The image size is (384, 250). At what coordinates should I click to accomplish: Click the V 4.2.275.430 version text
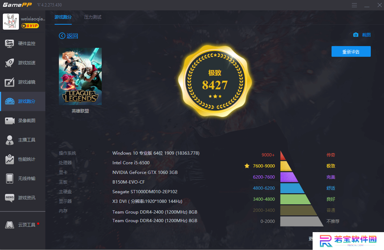(x=50, y=5)
